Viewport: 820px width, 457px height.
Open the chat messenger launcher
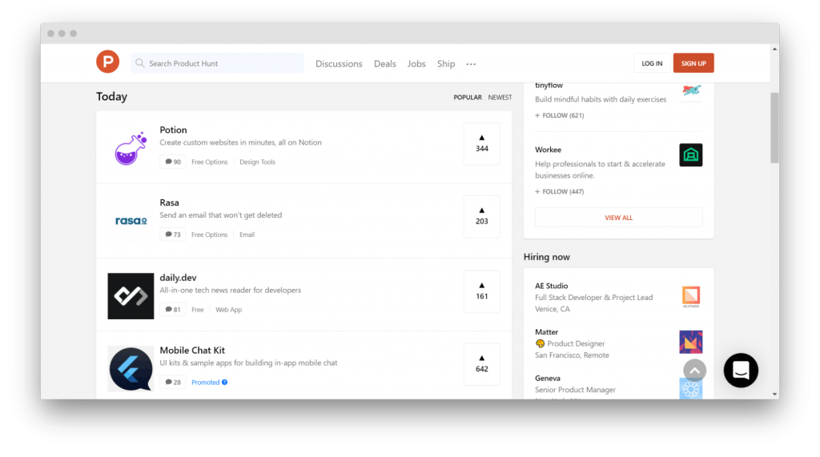pyautogui.click(x=741, y=371)
